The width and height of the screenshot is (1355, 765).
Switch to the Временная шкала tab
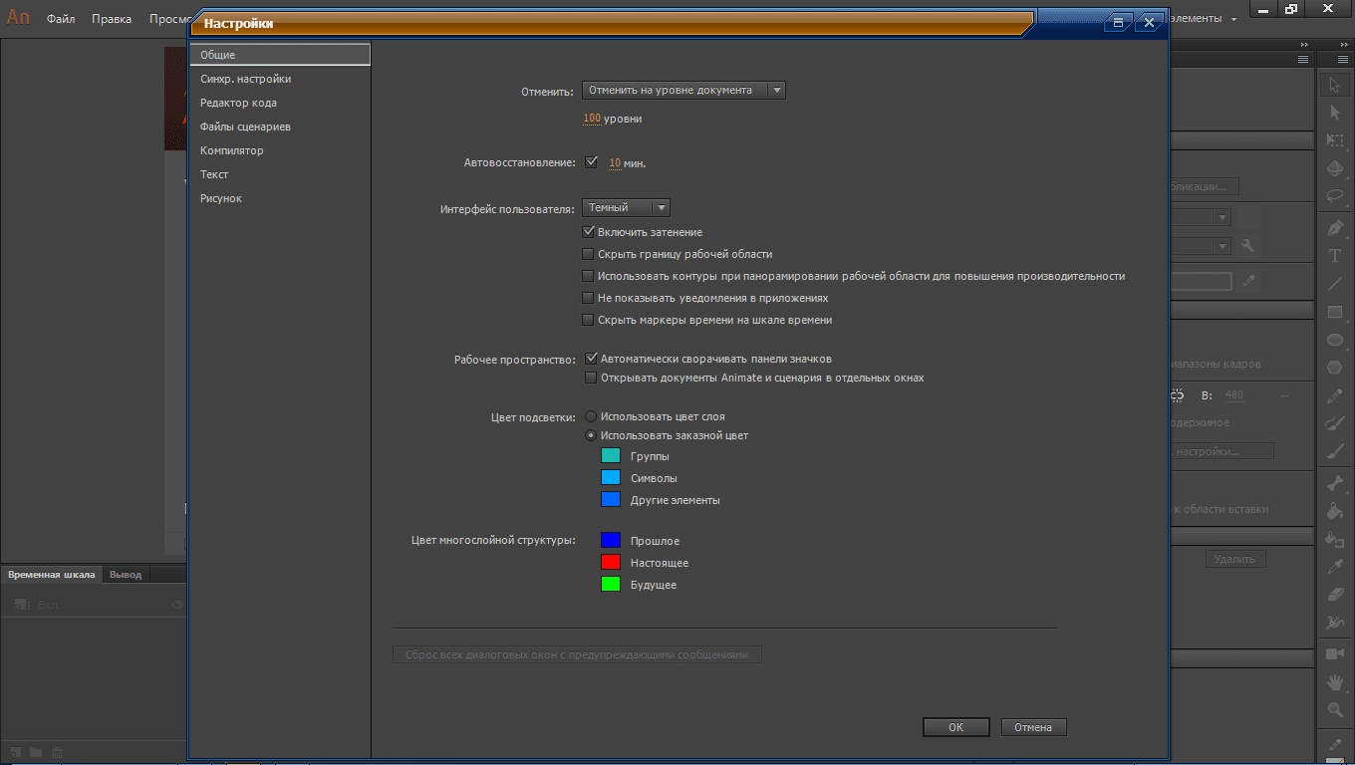[52, 574]
